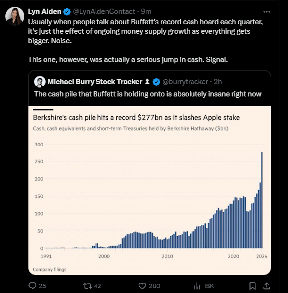Visit the @LynAldenContact handle
The width and height of the screenshot is (288, 293).
coord(104,12)
